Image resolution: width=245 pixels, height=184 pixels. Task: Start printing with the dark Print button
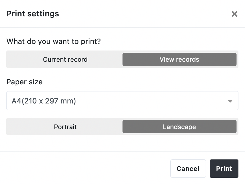coord(224,169)
